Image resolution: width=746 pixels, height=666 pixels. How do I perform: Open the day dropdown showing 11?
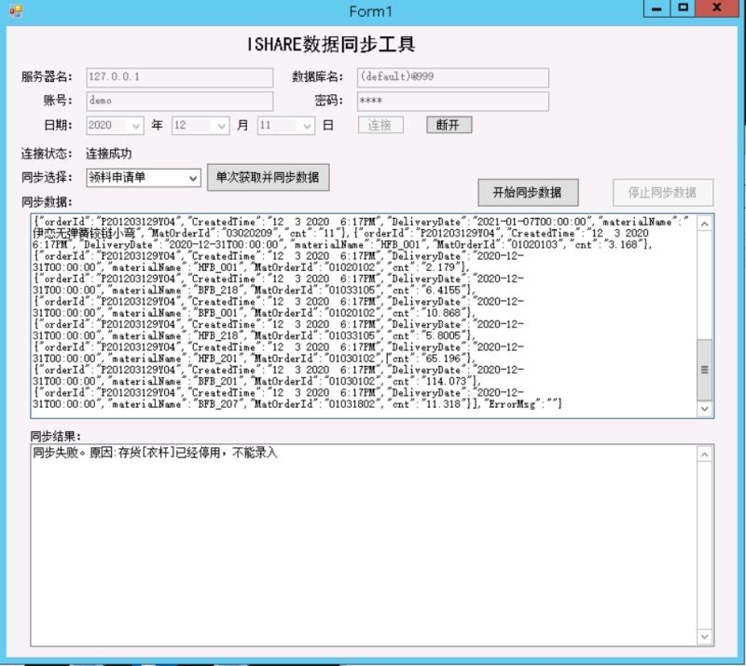click(x=286, y=126)
